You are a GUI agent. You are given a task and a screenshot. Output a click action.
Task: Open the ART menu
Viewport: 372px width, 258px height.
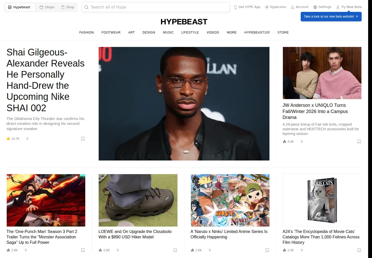tap(131, 33)
